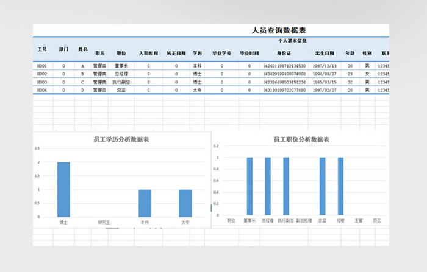Image resolution: width=427 pixels, height=272 pixels.
Task: Select age cell 30
Action: pos(350,66)
